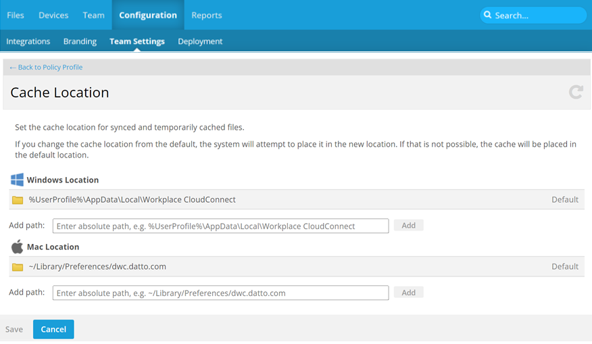Click the Windows logo icon
The height and width of the screenshot is (344, 592).
tap(18, 180)
